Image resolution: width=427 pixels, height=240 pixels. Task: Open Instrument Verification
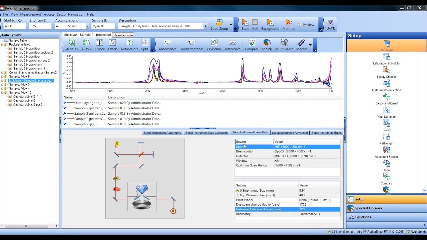coord(386,86)
